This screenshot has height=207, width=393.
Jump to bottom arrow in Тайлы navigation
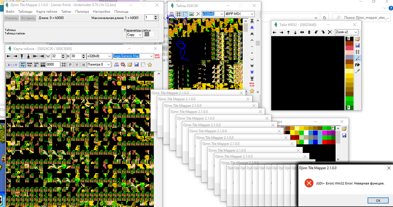point(252,78)
